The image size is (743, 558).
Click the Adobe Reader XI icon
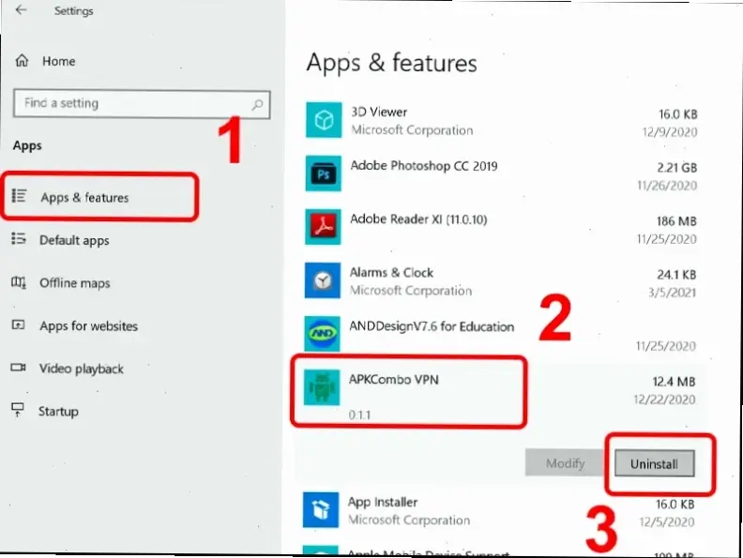323,227
